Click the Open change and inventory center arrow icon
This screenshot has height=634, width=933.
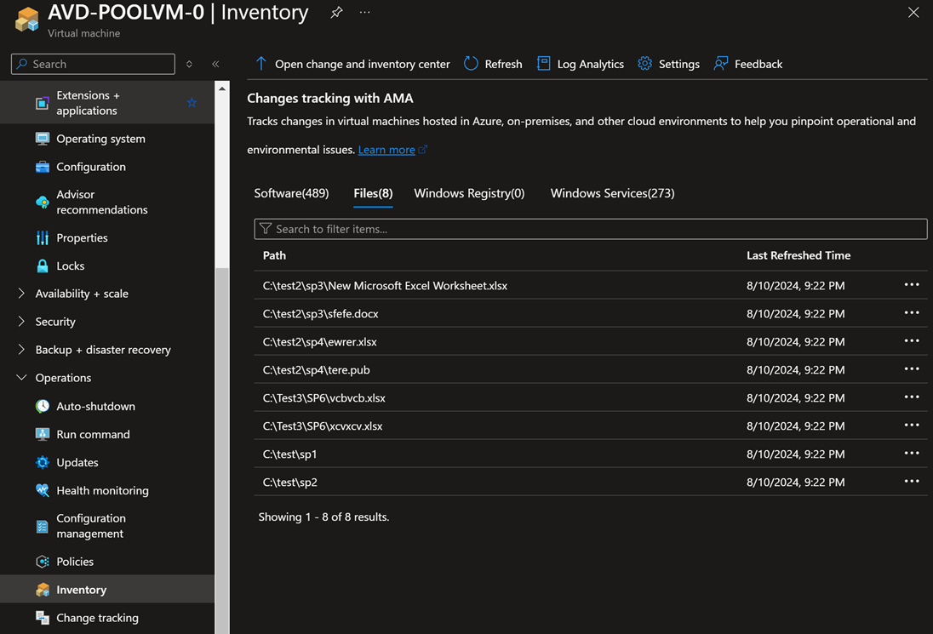[260, 64]
